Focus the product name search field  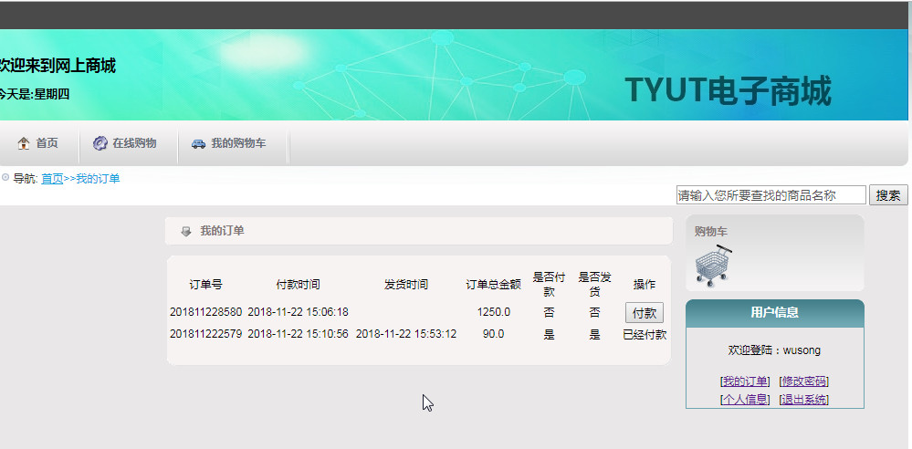tap(771, 195)
